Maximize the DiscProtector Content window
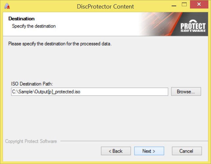211x164 pixels. 184,5
